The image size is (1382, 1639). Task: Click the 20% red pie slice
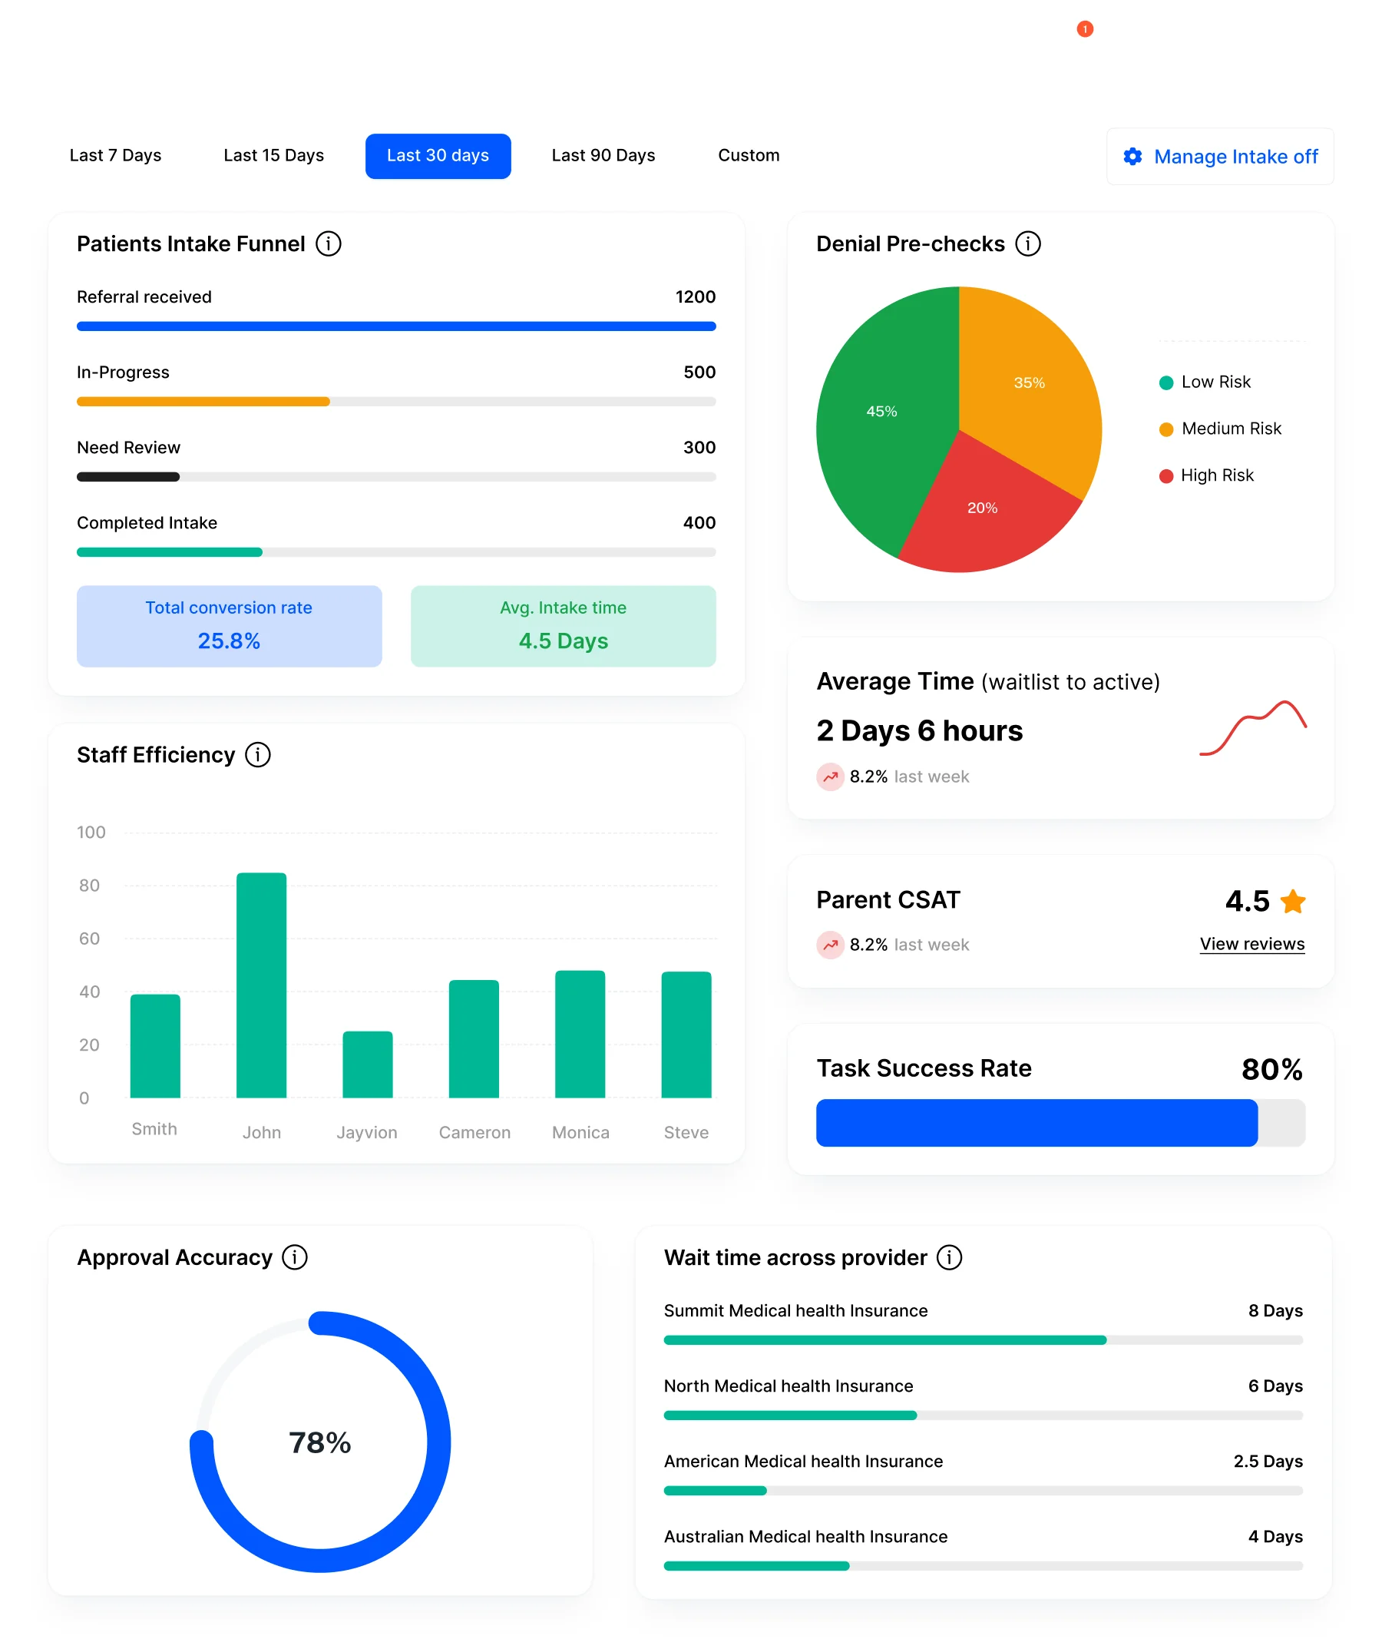click(983, 508)
